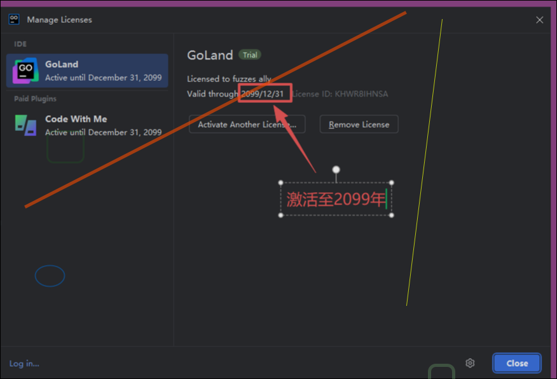Click Activate Another License button
Image resolution: width=557 pixels, height=379 pixels.
pyautogui.click(x=247, y=125)
